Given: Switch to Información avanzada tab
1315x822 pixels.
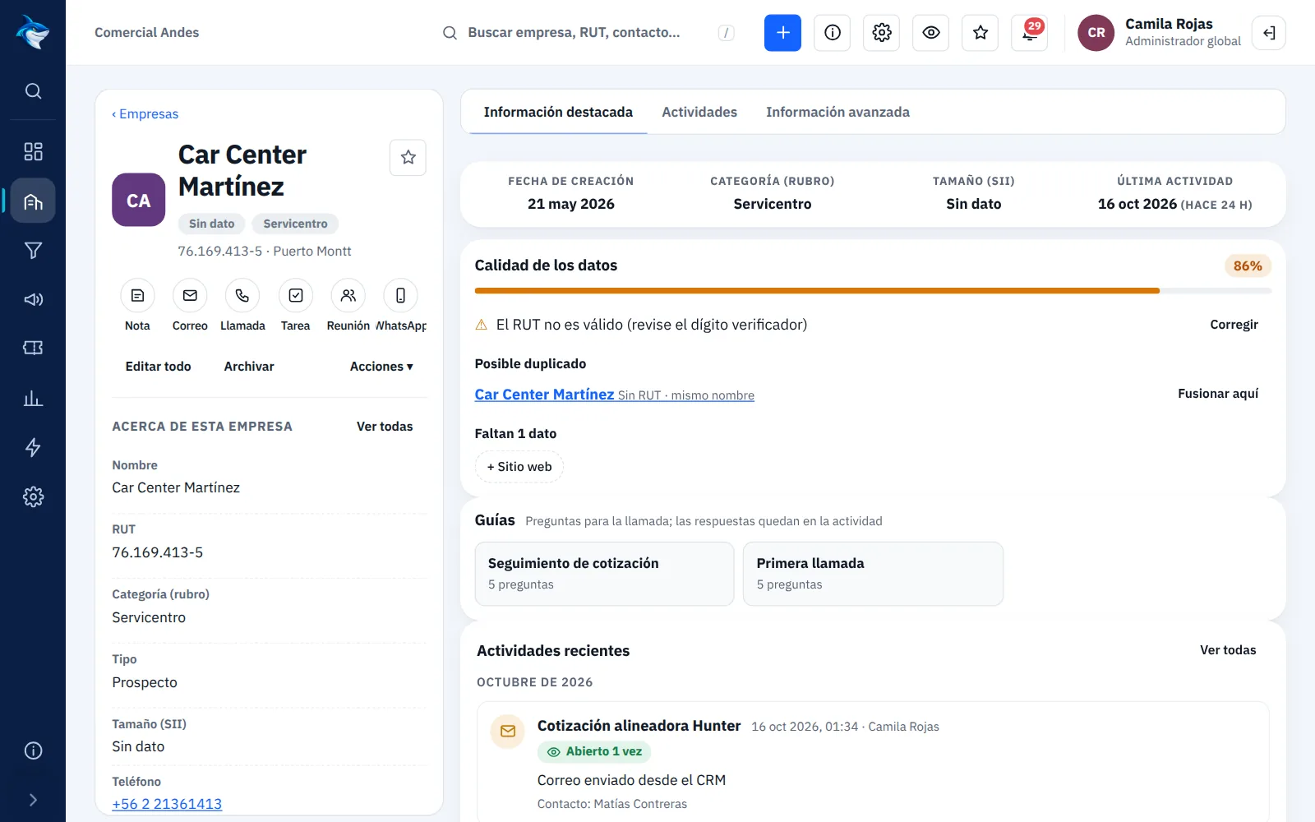Looking at the screenshot, I should click(x=837, y=112).
